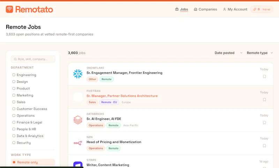Open Sr. AI Engineer, AI FDE job
The image size is (279, 168).
104,119
